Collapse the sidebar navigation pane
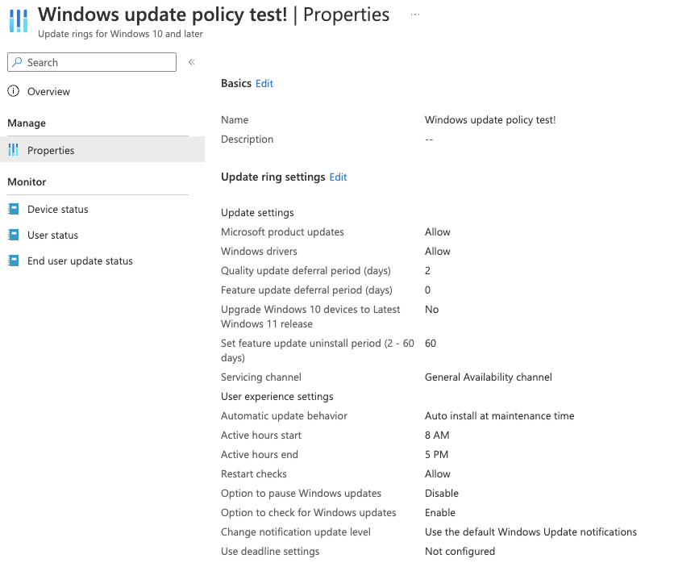Viewport: 674px width, 567px height. pos(192,63)
